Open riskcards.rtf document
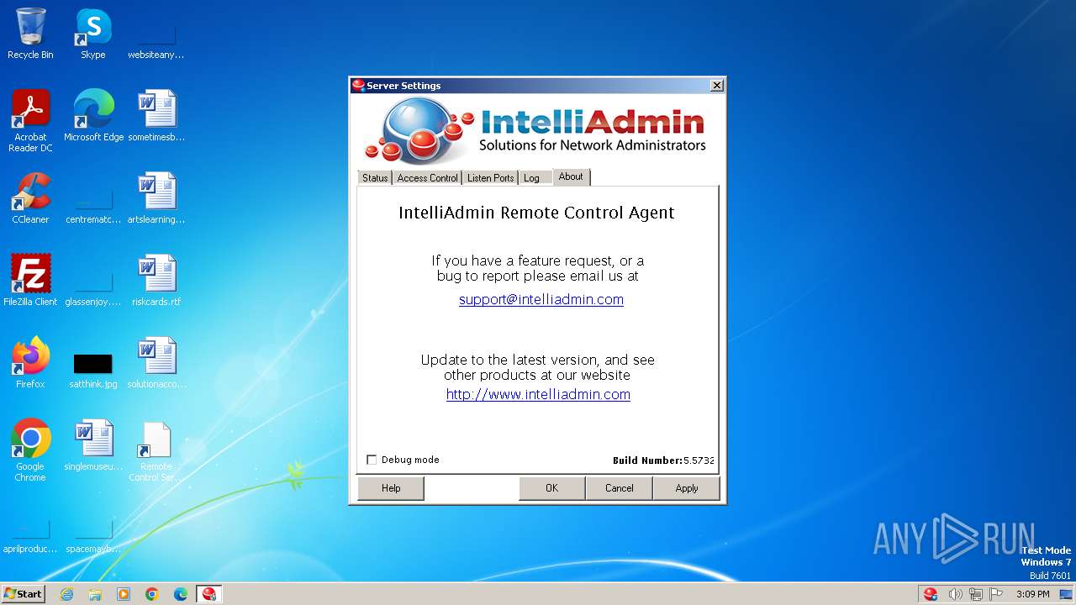This screenshot has height=605, width=1076. 156,281
